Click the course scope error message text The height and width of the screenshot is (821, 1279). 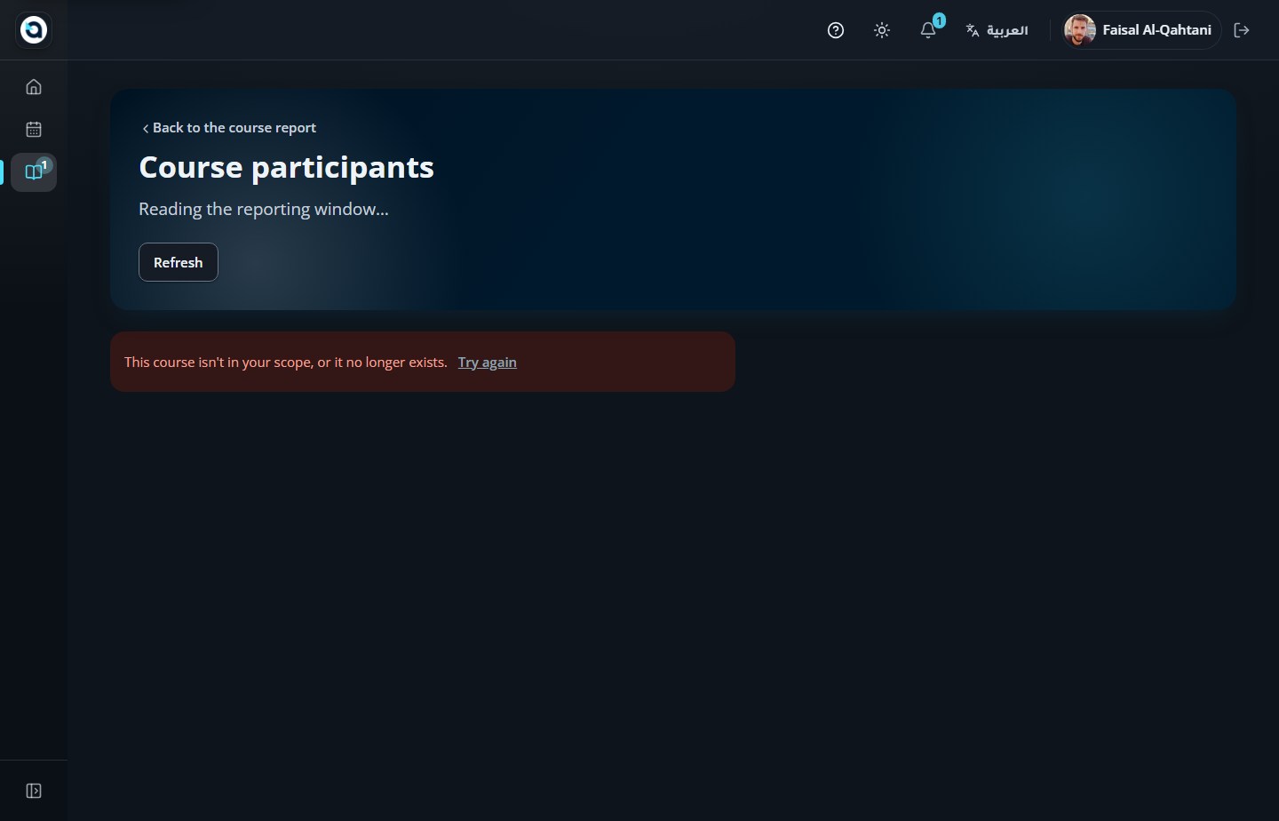286,363
